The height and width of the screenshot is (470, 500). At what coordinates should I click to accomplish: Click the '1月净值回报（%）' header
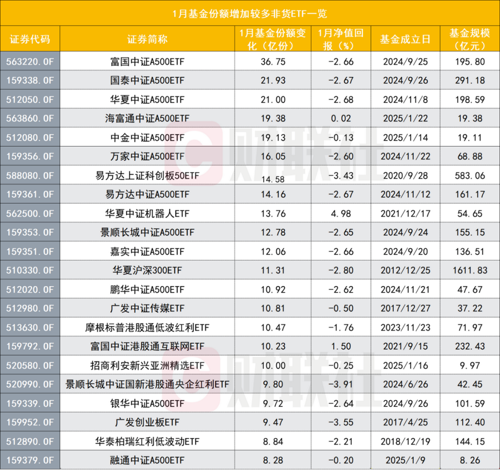point(341,39)
